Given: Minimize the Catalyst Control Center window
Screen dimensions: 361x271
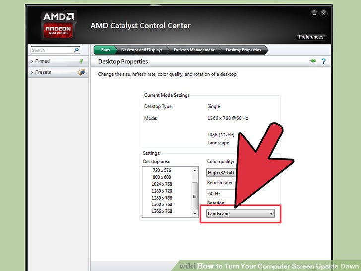Looking at the screenshot, I should [314, 13].
